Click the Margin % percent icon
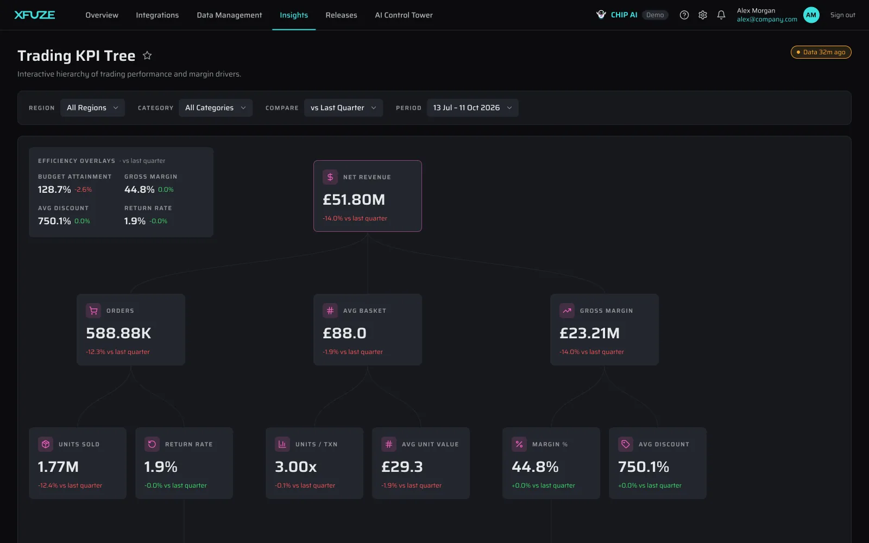Screen dimensions: 869x543 (519, 444)
